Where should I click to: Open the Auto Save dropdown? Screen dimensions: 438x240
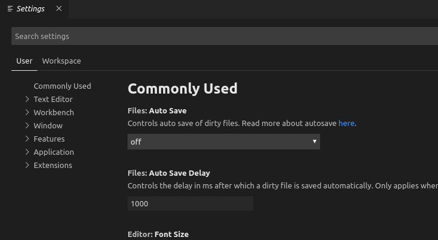(223, 142)
